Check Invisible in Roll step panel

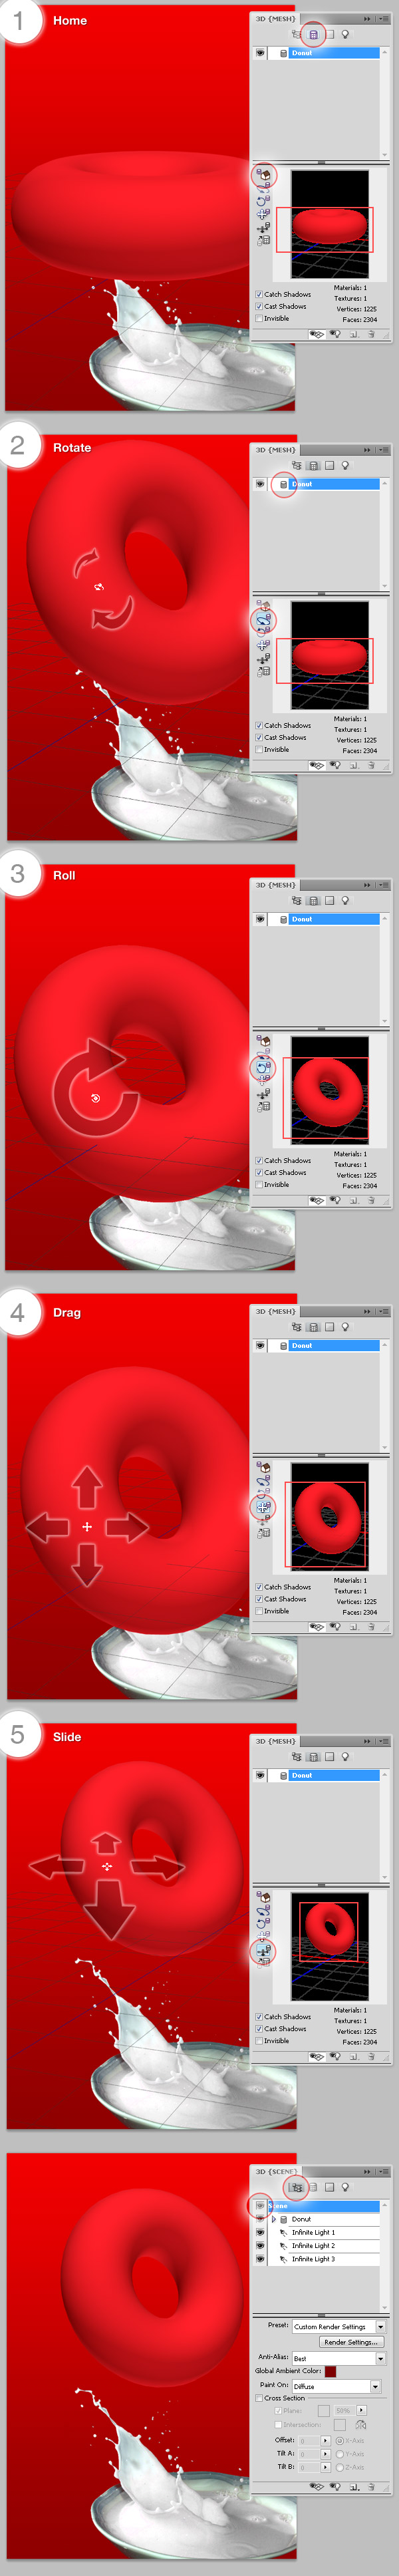(x=259, y=1184)
